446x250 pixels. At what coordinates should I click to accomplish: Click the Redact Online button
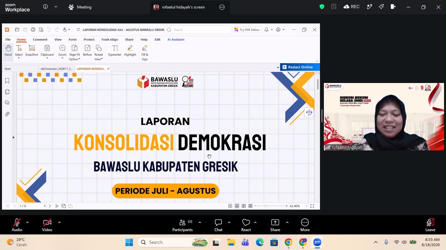click(x=300, y=67)
